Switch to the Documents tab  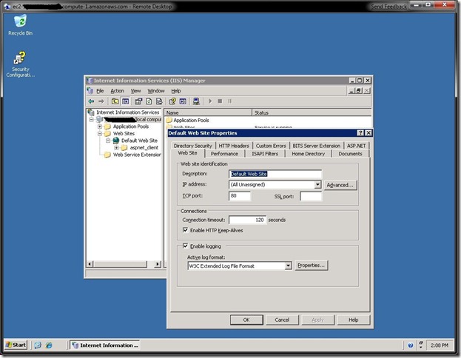tap(350, 154)
